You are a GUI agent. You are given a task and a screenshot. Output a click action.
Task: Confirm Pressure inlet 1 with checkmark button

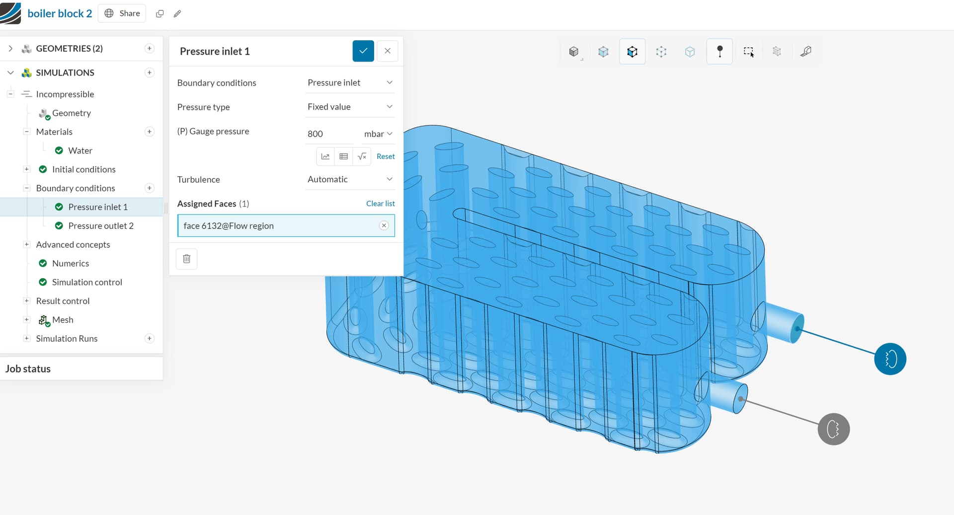point(363,51)
